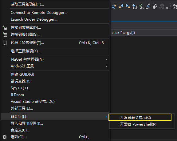Screen dimensions: 177x141
Task: Click the left-arrow navigate back toolbar icon
Action: [121, 6]
